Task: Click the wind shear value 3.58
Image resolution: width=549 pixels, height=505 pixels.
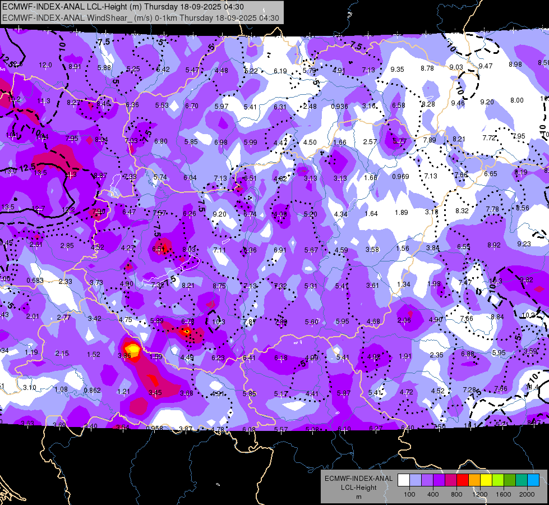Action: tap(372, 249)
